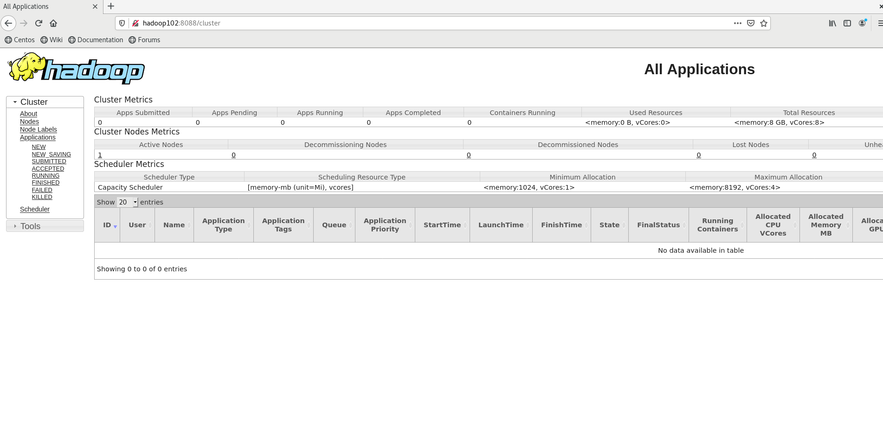Screen dimensions: 883x429
Task: Sort table by User column
Action: tap(137, 225)
